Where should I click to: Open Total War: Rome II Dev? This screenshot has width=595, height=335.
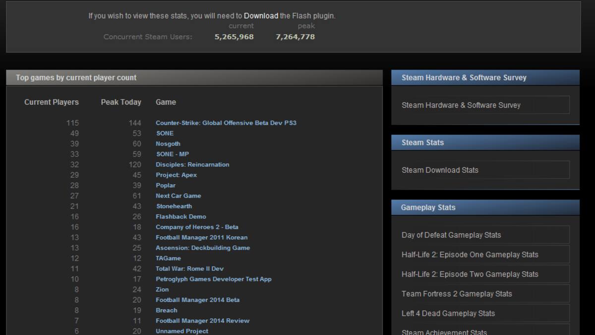tap(190, 268)
